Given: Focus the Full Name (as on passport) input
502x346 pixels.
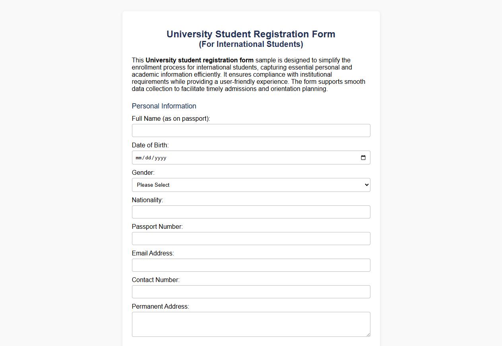Looking at the screenshot, I should coord(250,130).
